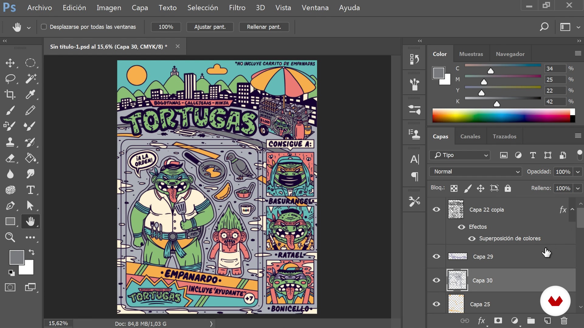Screen dimensions: 584x328
Task: Add a layer mask
Action: click(x=498, y=320)
